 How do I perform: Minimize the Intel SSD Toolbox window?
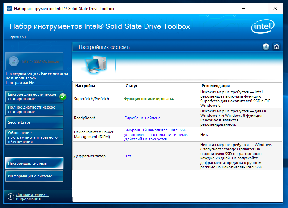click(244, 8)
